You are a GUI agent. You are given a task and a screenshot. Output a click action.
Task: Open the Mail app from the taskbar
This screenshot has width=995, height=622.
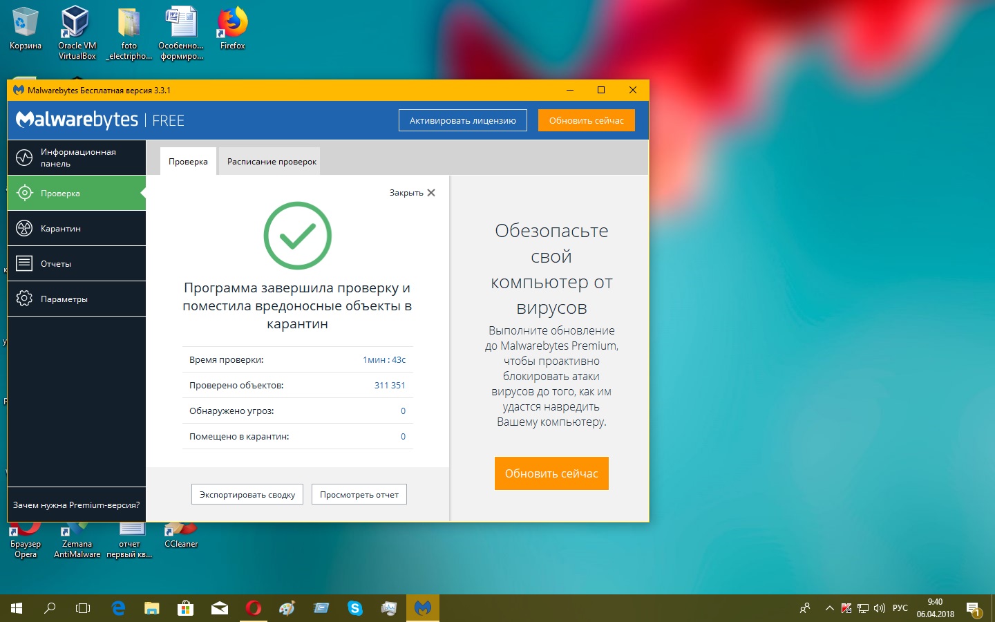click(x=220, y=608)
